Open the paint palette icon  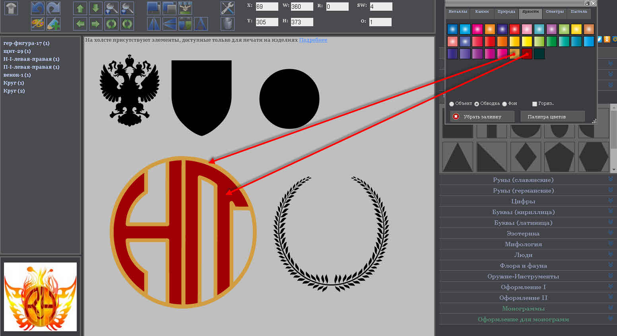(38, 24)
